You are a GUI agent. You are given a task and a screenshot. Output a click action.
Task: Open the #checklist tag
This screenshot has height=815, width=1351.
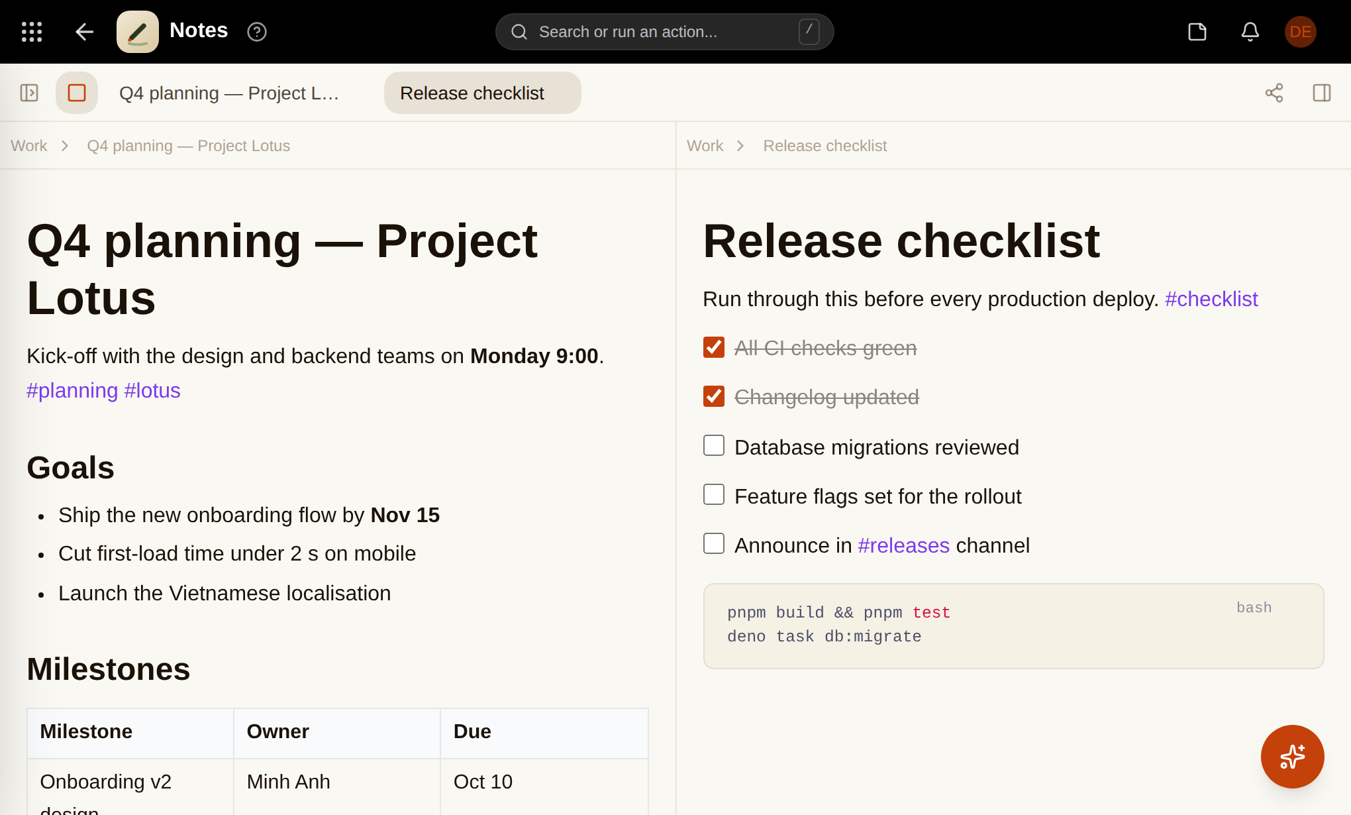click(x=1211, y=299)
